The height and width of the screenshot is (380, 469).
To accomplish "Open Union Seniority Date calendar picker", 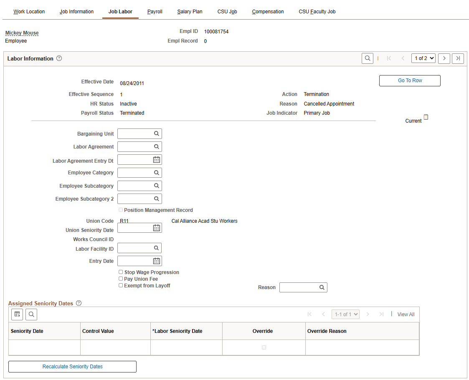I will pyautogui.click(x=156, y=228).
